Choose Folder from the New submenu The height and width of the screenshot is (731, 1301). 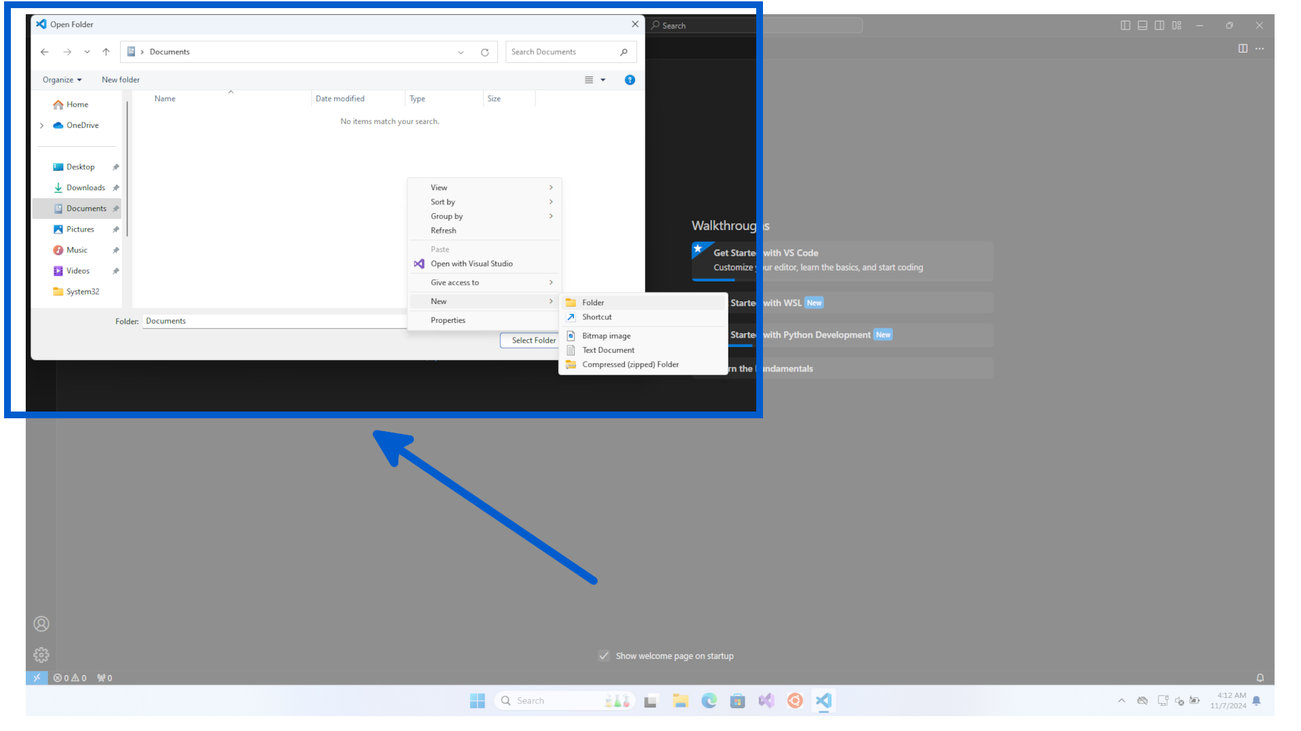click(x=593, y=303)
